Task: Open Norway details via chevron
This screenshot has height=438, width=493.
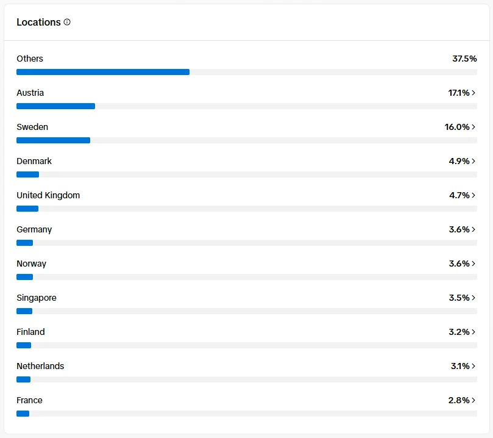Action: click(x=475, y=264)
